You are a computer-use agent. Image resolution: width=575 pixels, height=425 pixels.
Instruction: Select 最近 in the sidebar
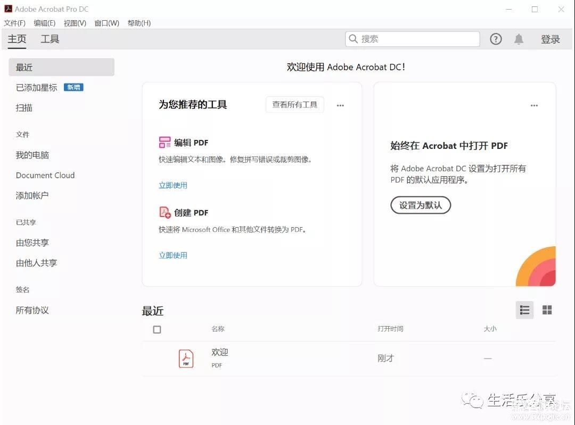pos(62,67)
